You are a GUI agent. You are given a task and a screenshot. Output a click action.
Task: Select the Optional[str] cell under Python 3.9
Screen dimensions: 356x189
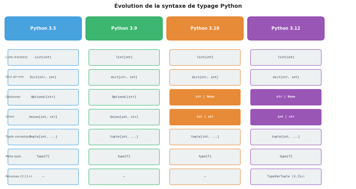tap(124, 97)
